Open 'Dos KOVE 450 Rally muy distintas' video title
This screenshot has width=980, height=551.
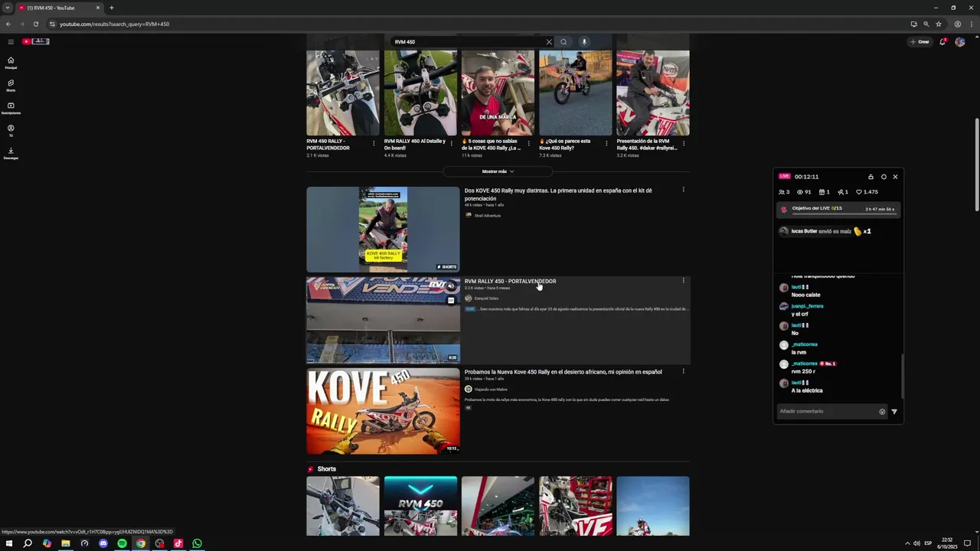click(x=557, y=194)
